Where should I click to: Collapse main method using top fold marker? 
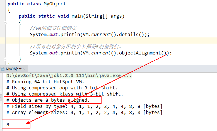coord(5,22)
